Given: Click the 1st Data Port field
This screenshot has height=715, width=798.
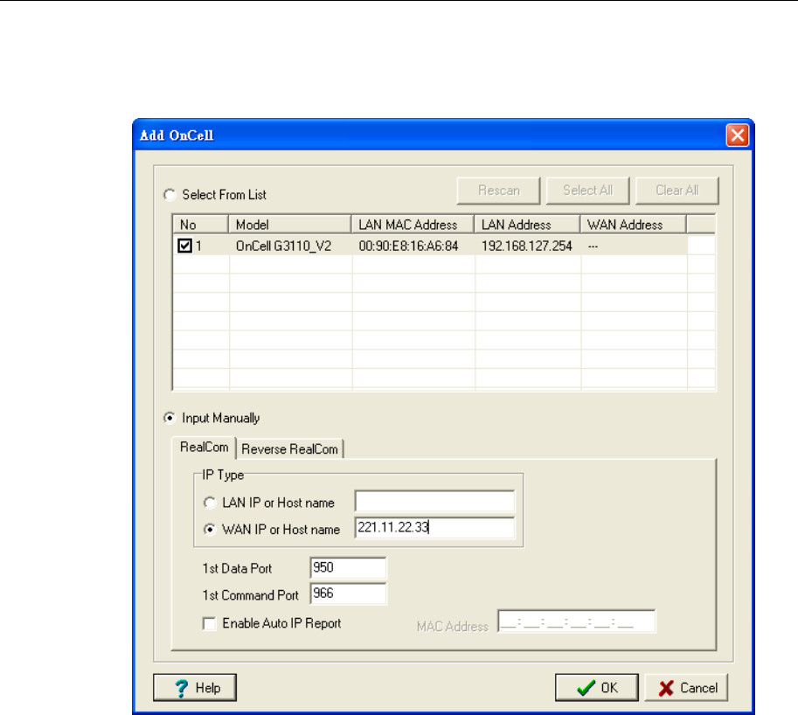Looking at the screenshot, I should pos(348,568).
